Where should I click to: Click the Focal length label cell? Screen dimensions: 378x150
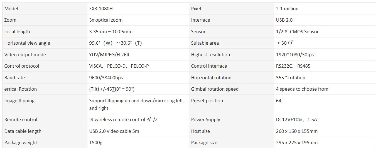(x=17, y=32)
